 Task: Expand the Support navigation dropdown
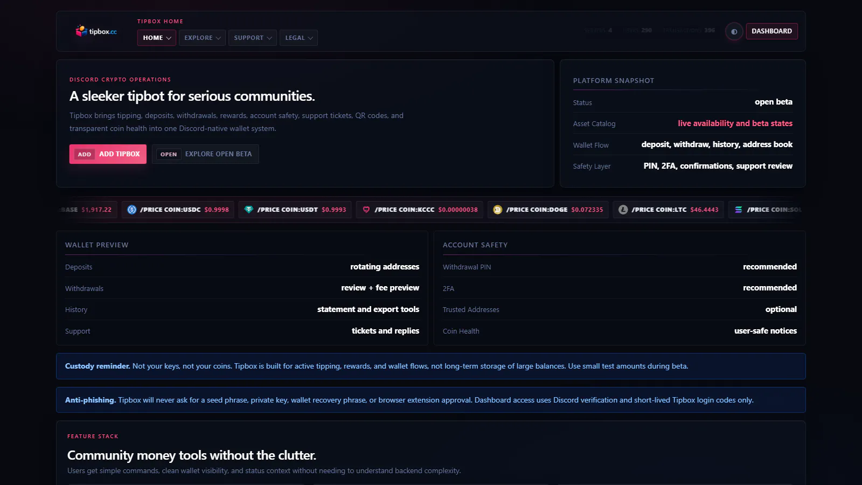tap(253, 38)
